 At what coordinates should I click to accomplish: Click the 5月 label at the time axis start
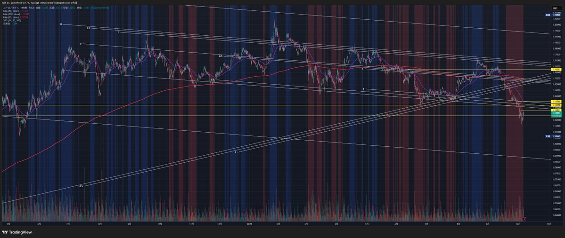coord(8,223)
